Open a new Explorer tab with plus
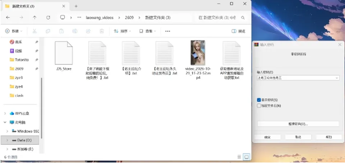The height and width of the screenshot is (163, 345). (76, 6)
